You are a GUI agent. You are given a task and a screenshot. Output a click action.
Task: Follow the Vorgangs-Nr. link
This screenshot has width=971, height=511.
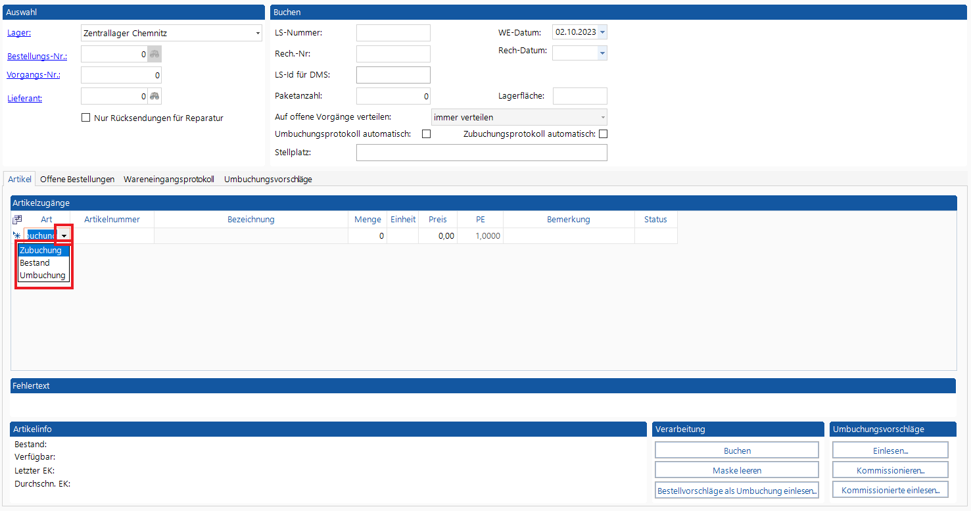click(x=34, y=75)
